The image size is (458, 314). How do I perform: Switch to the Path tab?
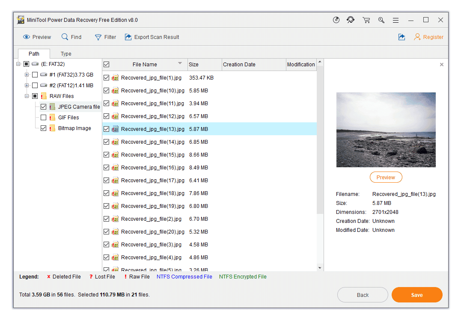click(x=34, y=54)
